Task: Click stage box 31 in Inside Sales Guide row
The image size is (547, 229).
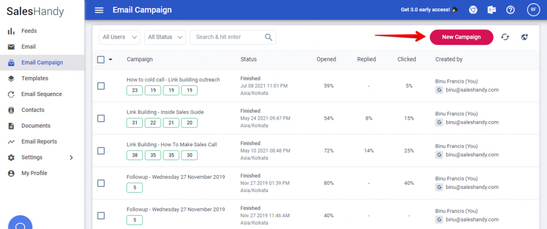Action: click(135, 123)
